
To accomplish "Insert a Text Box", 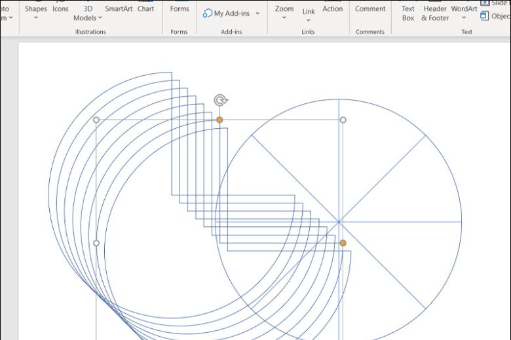I will click(408, 13).
